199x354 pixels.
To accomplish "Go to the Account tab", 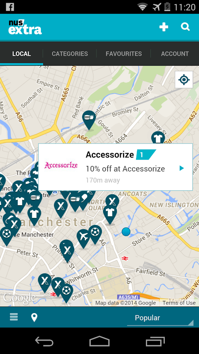I will (175, 54).
